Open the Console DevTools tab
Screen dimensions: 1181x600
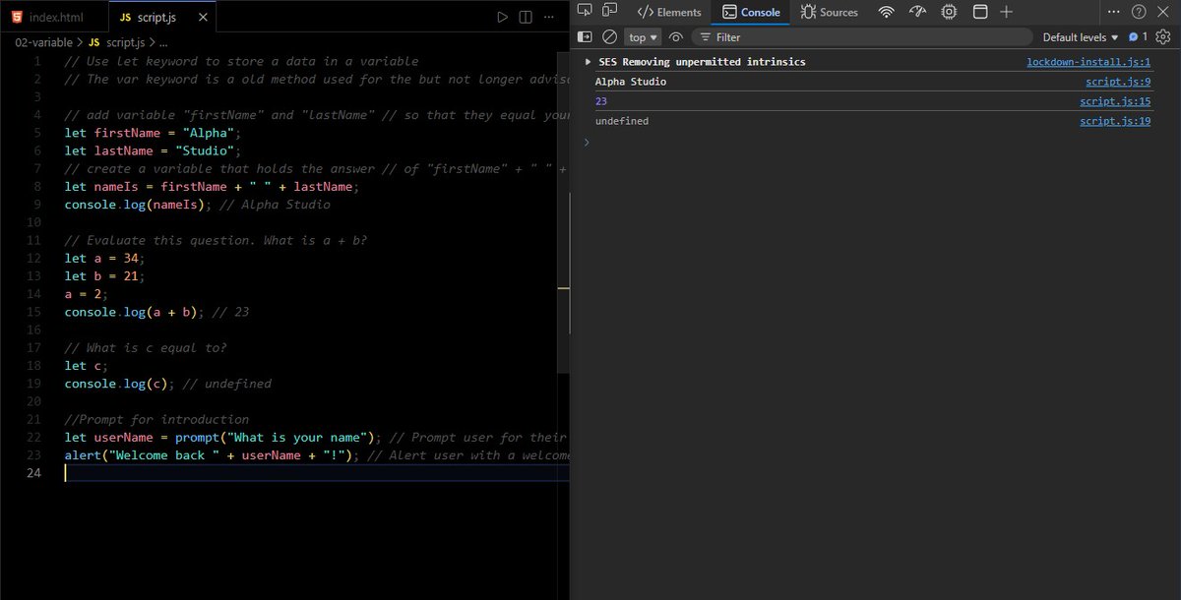pyautogui.click(x=752, y=12)
